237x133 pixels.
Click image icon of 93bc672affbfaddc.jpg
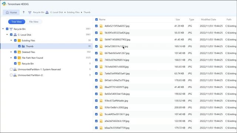point(101,100)
